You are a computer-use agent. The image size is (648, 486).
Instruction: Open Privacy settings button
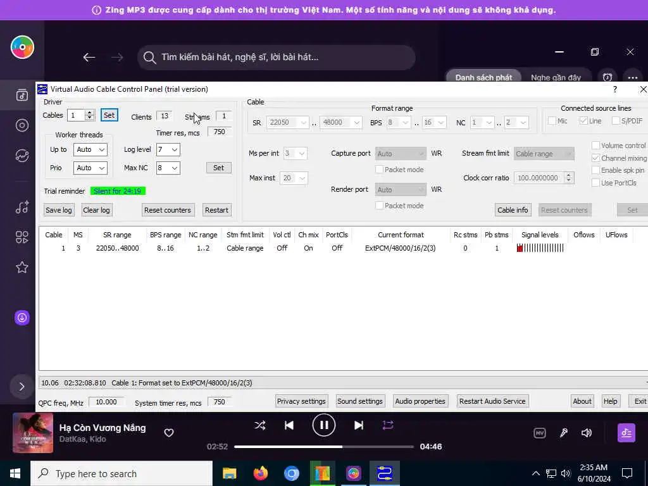(x=301, y=401)
